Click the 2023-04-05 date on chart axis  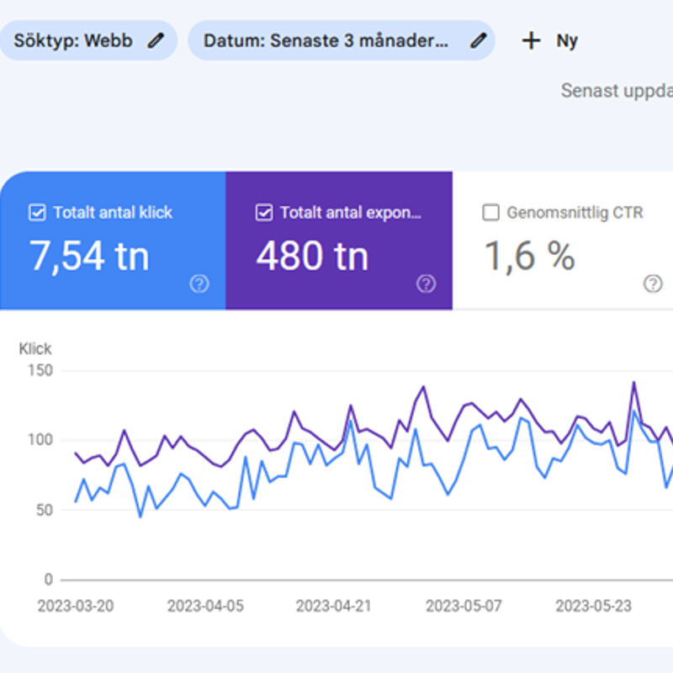coord(205,606)
